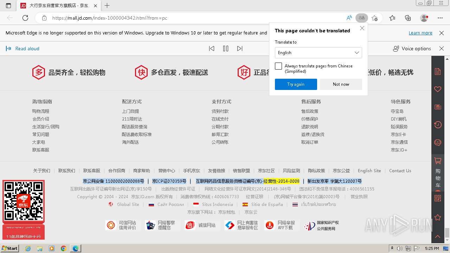Open Edge settings and more menu
The width and height of the screenshot is (450, 253).
pos(440,18)
